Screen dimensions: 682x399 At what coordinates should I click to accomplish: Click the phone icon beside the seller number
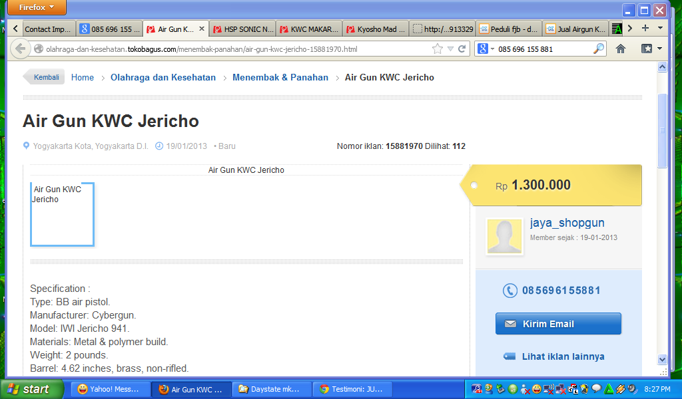point(510,291)
